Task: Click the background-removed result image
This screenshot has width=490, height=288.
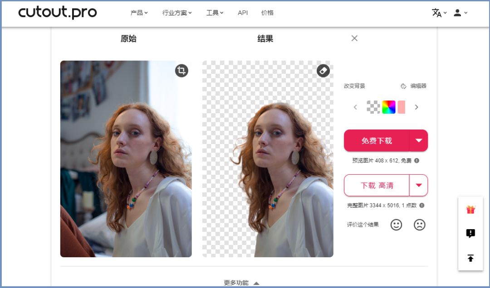Action: (x=268, y=159)
